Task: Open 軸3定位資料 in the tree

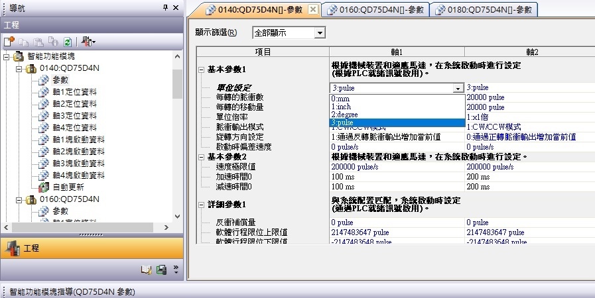Action: coord(74,115)
